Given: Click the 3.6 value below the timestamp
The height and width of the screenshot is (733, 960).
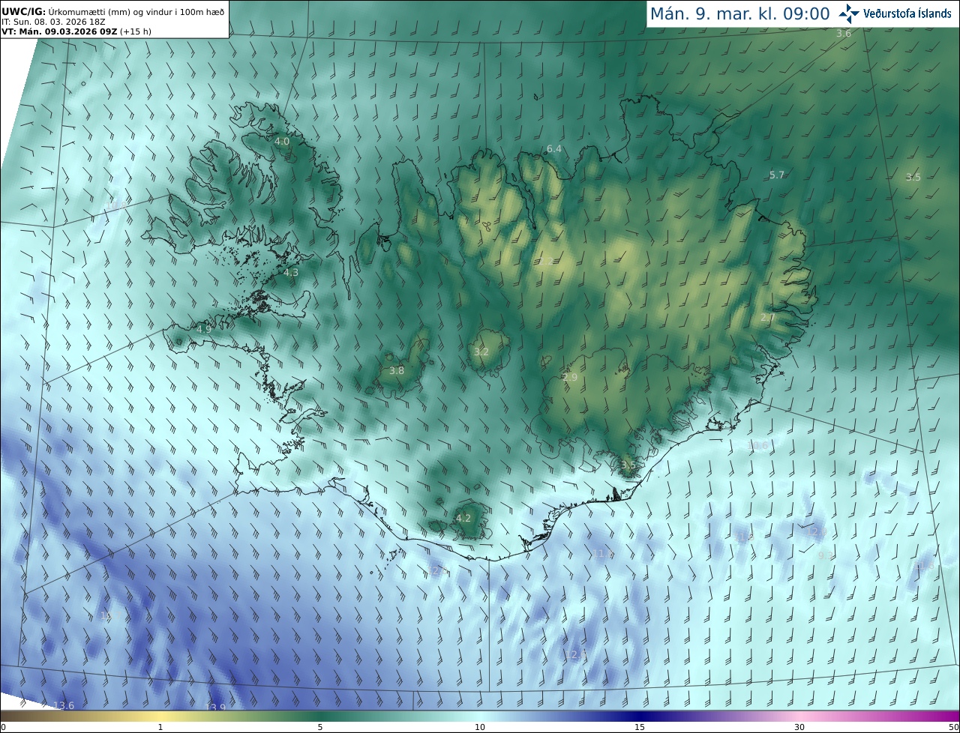Looking at the screenshot, I should coord(844,34).
